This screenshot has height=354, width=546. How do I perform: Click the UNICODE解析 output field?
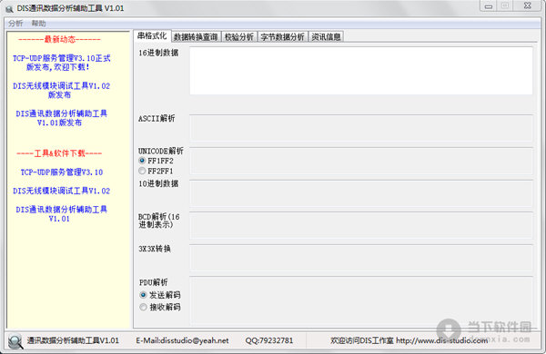pos(361,161)
